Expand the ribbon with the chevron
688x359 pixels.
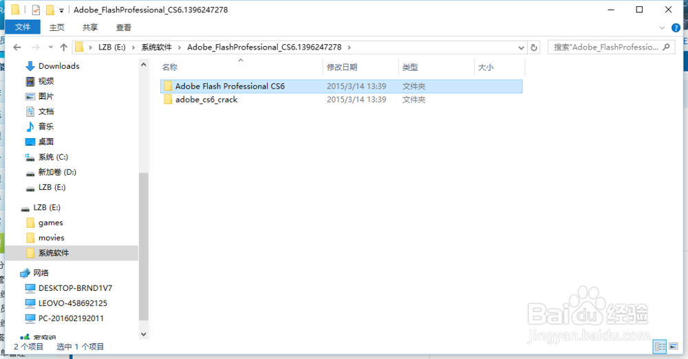tap(662, 28)
